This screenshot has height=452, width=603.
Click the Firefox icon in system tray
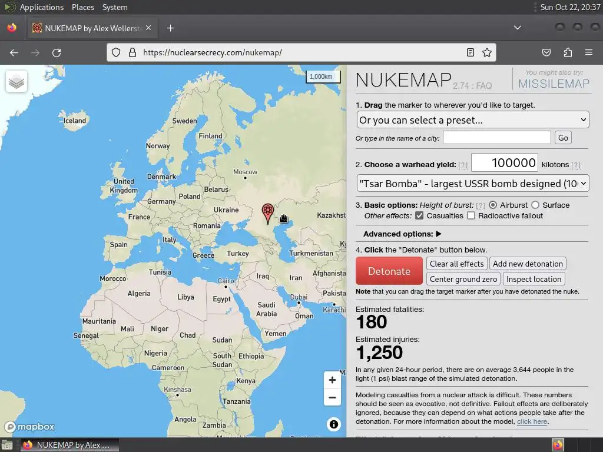(x=558, y=445)
